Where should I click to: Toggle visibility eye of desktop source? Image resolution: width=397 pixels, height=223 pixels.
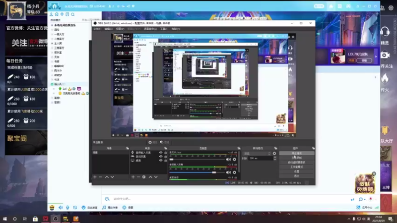pos(161,160)
